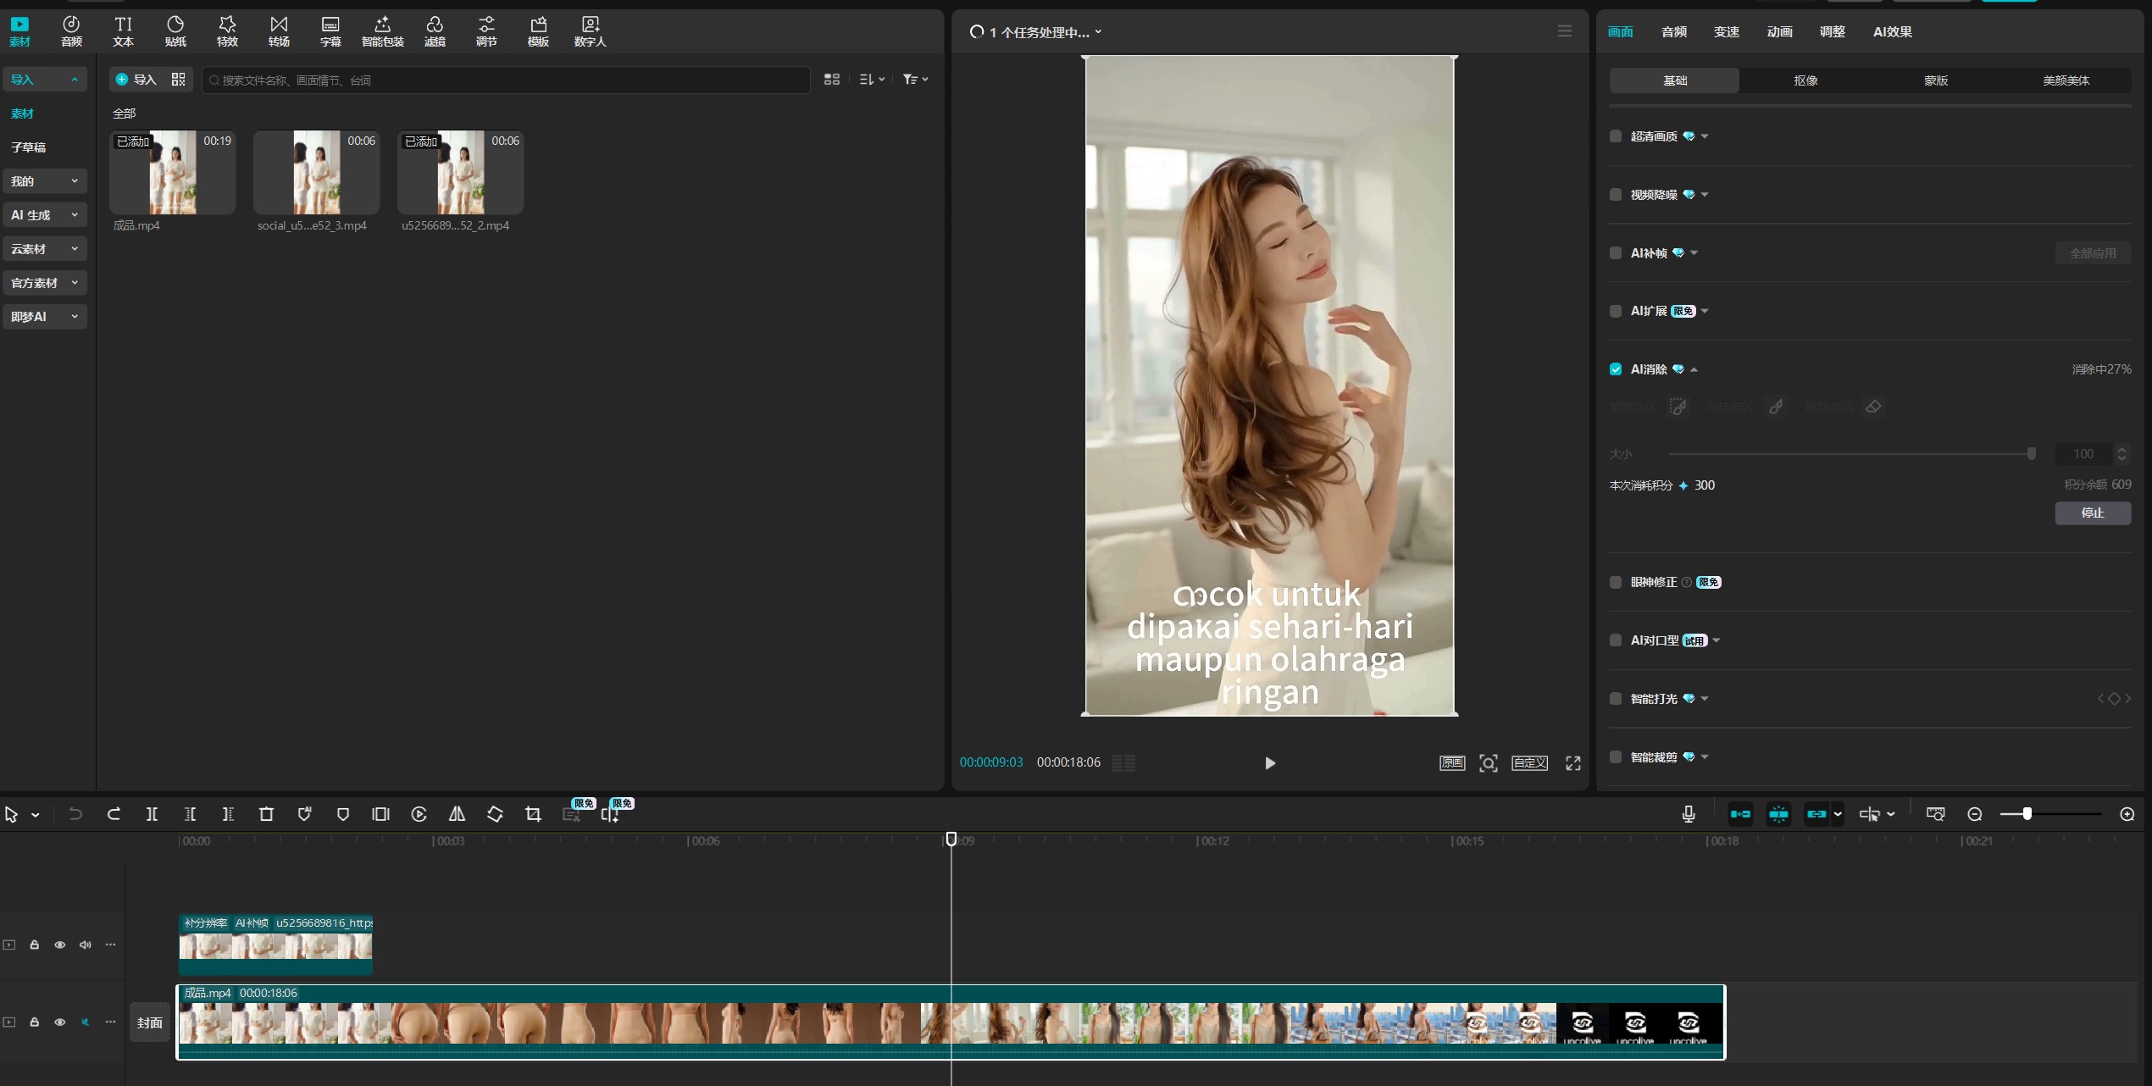Screen dimensions: 2152x1086
Task: Open the 转场 transitions panel
Action: coord(279,30)
